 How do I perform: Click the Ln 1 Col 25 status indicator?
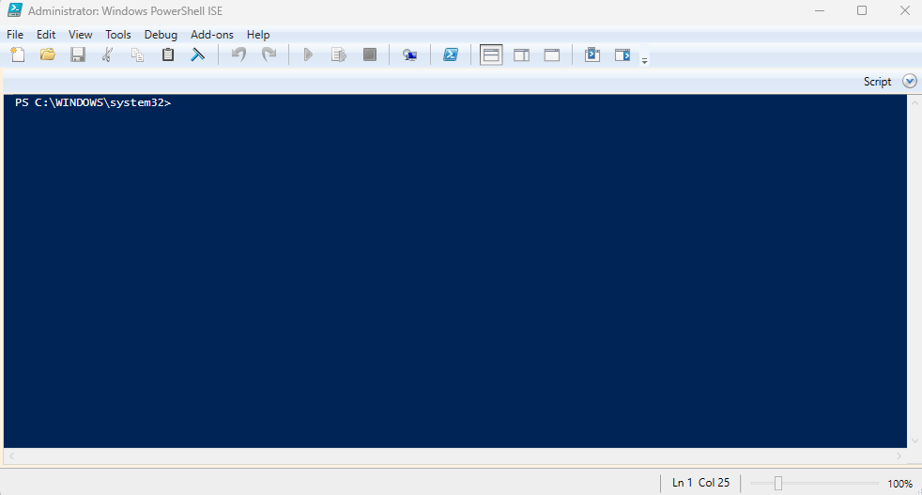701,483
